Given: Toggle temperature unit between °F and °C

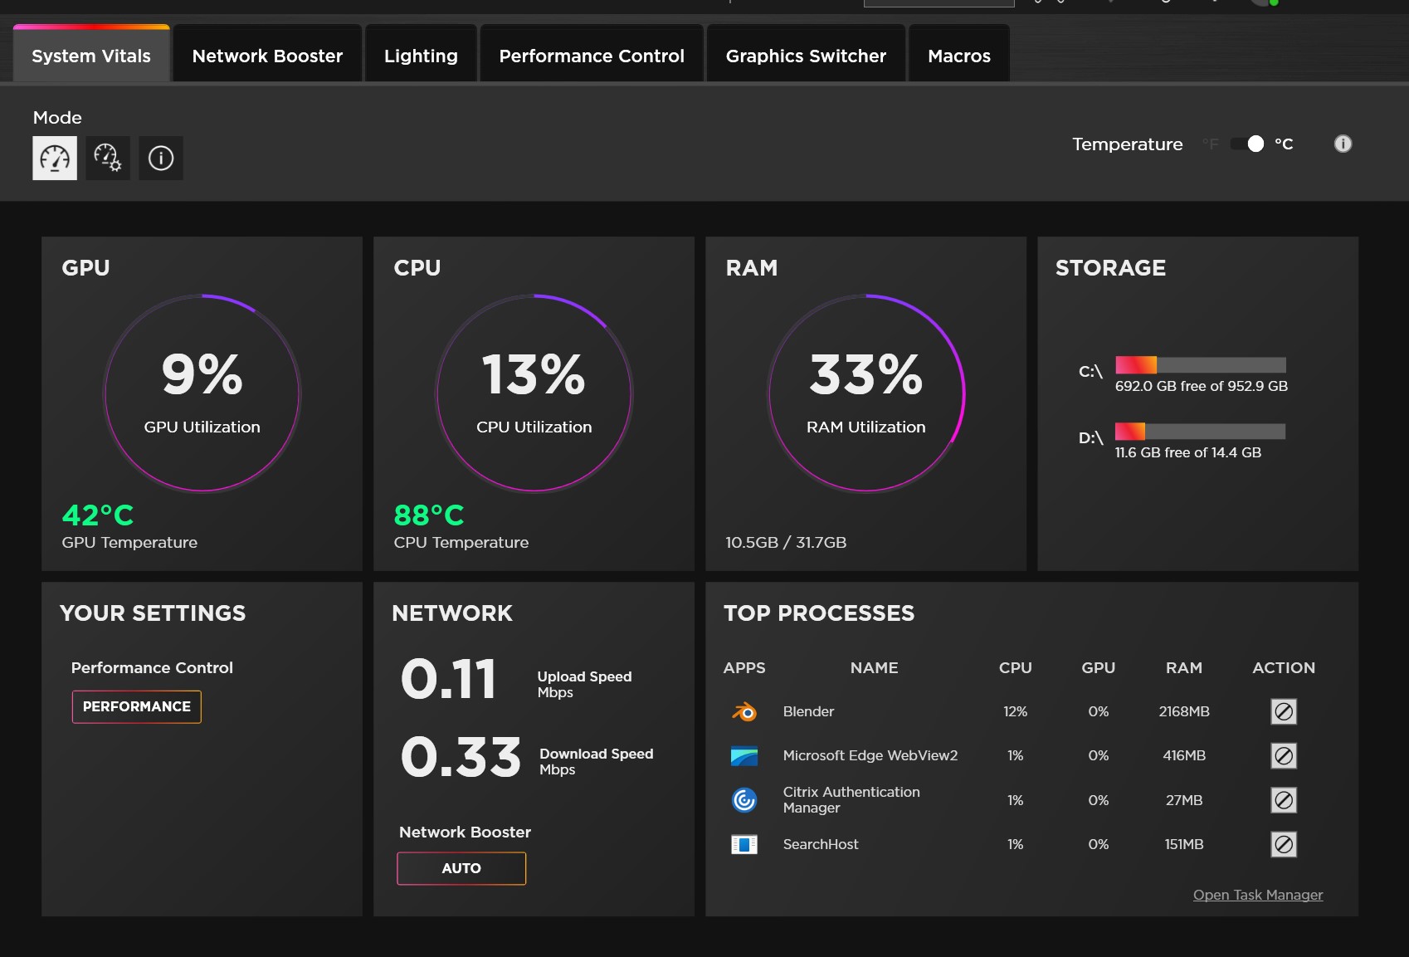Looking at the screenshot, I should click(1248, 144).
